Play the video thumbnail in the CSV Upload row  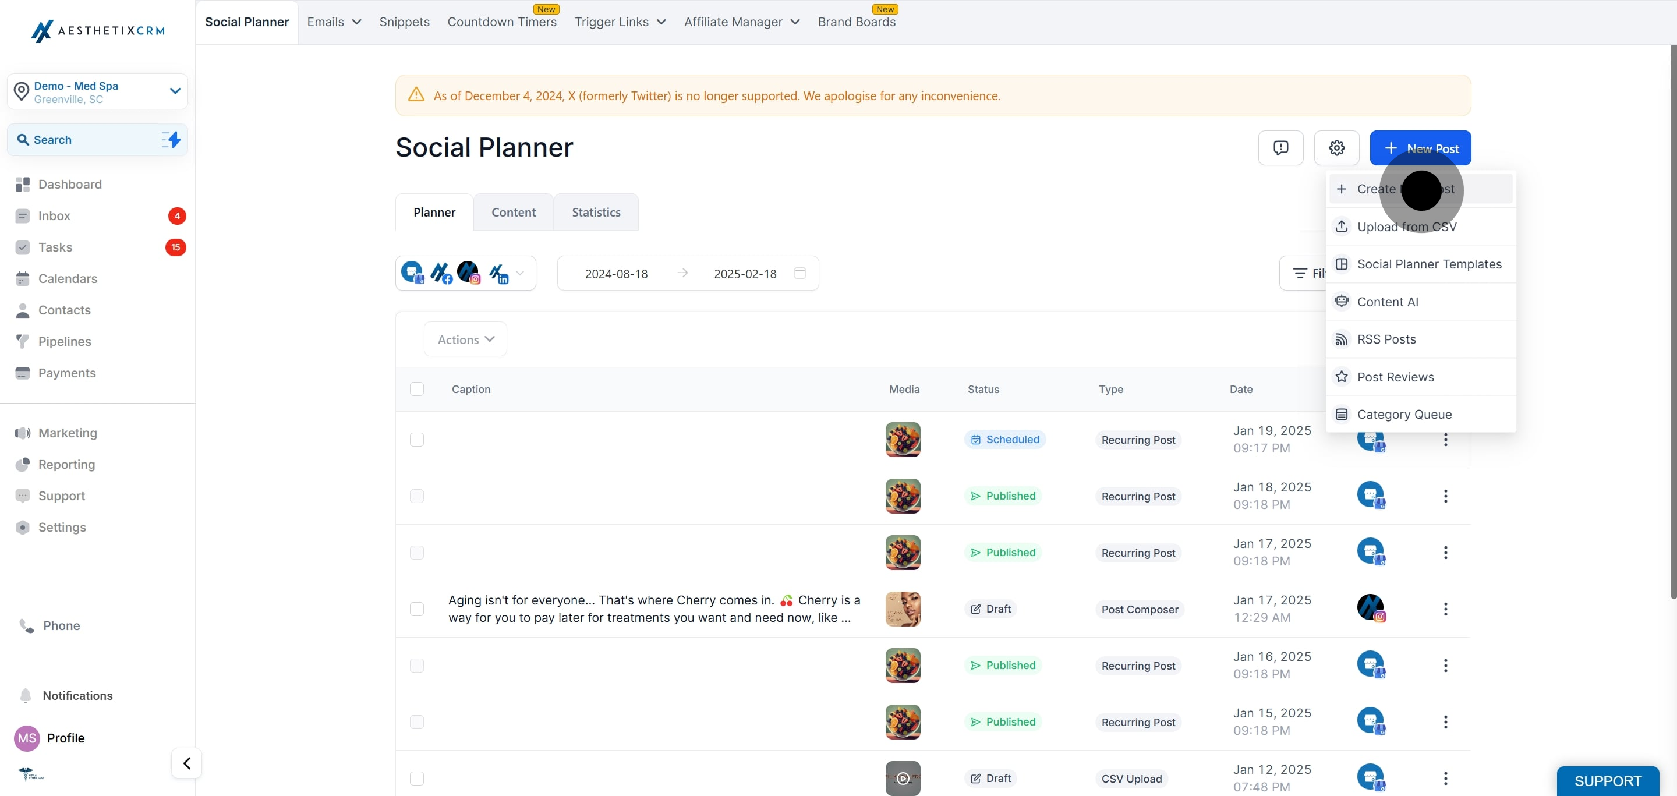pyautogui.click(x=903, y=779)
